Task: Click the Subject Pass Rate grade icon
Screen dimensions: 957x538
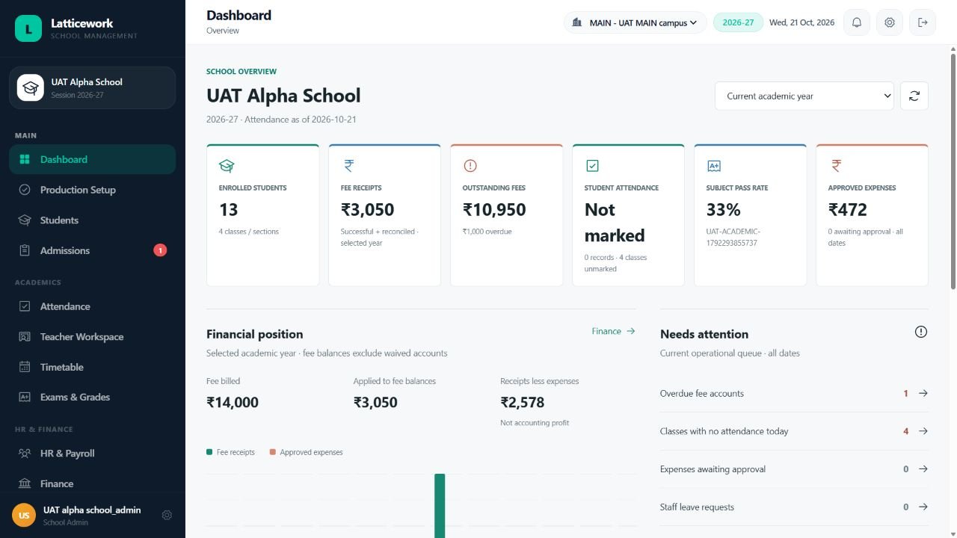Action: click(714, 166)
